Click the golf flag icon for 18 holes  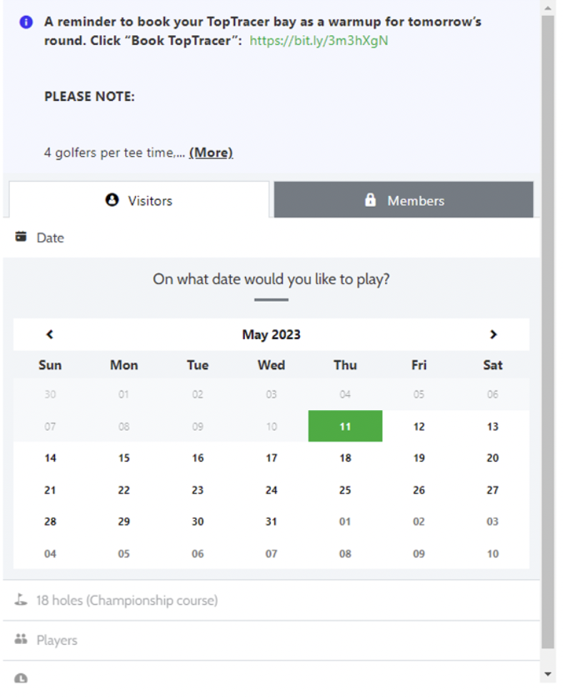coord(21,600)
